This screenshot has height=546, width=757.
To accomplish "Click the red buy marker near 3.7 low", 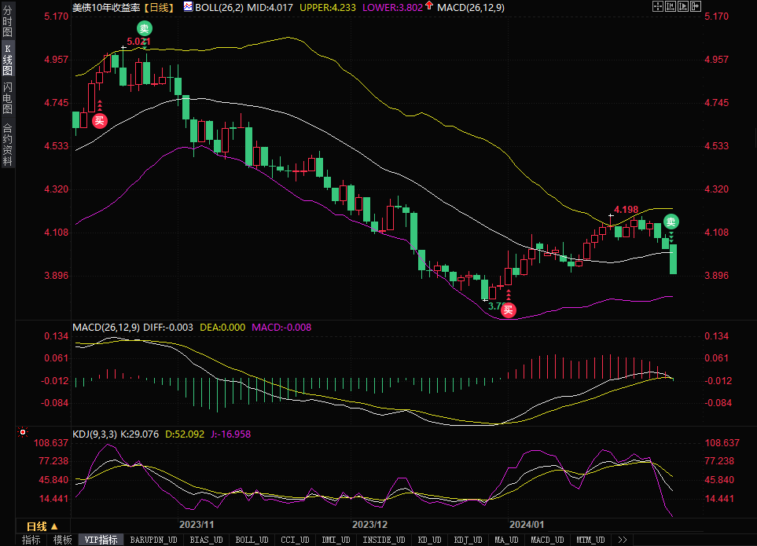I will pyautogui.click(x=509, y=310).
